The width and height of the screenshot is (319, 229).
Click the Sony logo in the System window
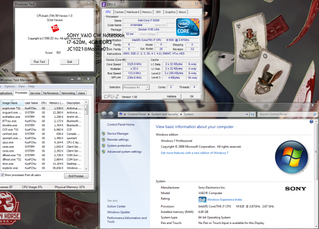tap(296, 189)
